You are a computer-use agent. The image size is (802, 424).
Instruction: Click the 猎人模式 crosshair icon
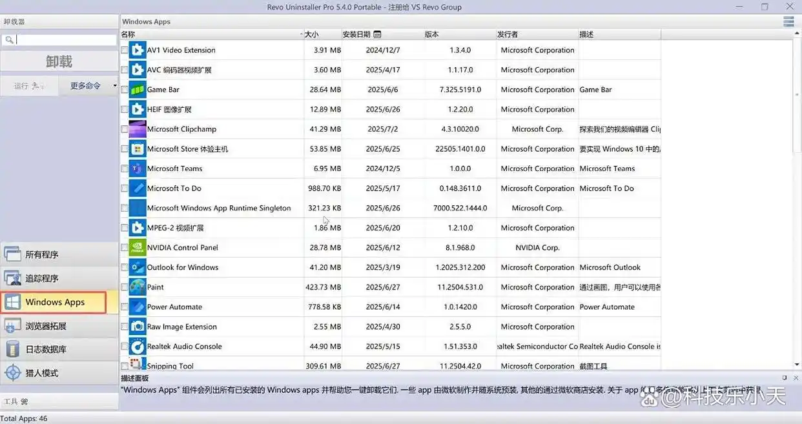coord(12,373)
